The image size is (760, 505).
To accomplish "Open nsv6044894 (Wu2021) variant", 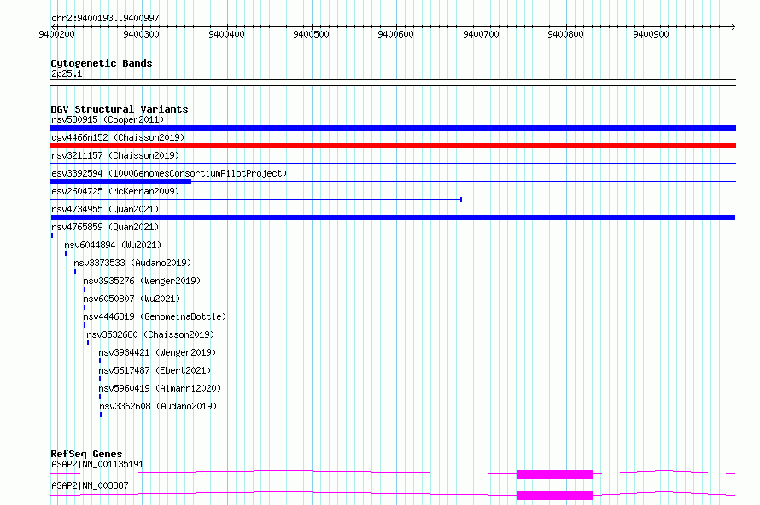I will pos(113,245).
